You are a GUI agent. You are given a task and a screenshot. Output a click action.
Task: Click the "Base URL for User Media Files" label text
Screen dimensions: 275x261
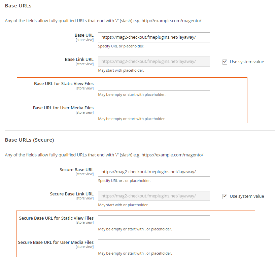click(63, 108)
